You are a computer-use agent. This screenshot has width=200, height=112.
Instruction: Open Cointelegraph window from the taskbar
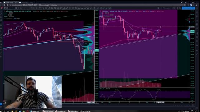61,111
